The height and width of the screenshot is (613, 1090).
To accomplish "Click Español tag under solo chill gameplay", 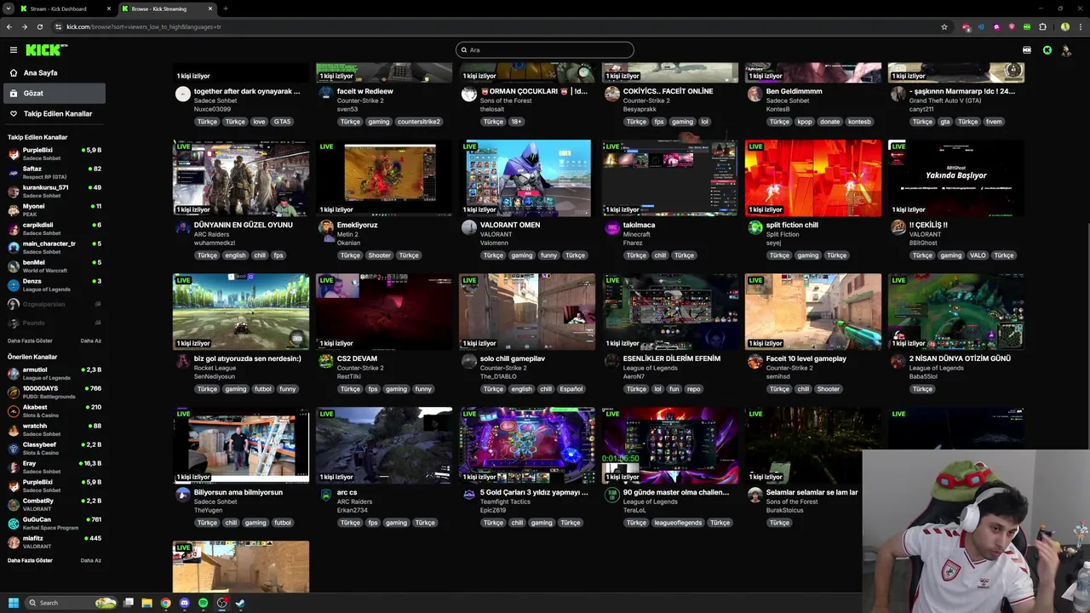I will click(571, 389).
